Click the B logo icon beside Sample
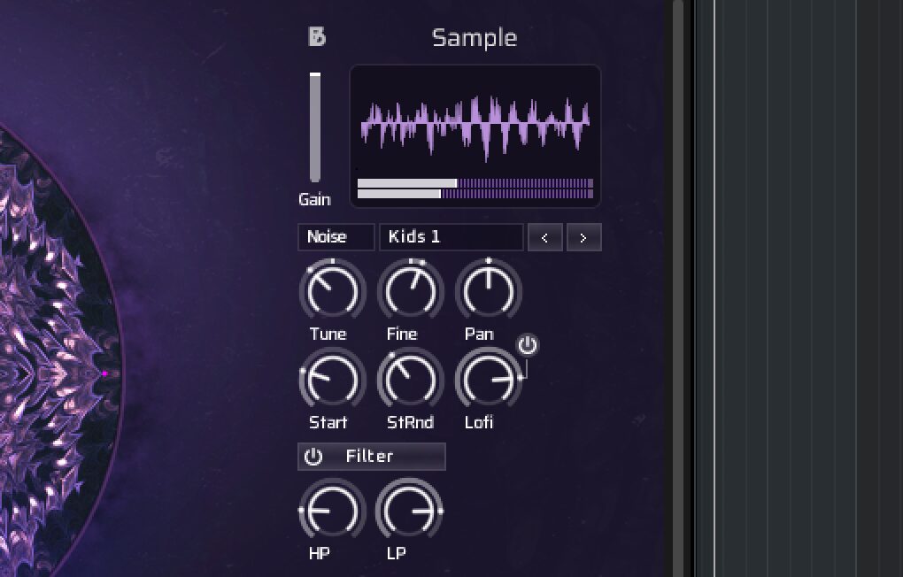Image resolution: width=903 pixels, height=577 pixels. (x=317, y=36)
